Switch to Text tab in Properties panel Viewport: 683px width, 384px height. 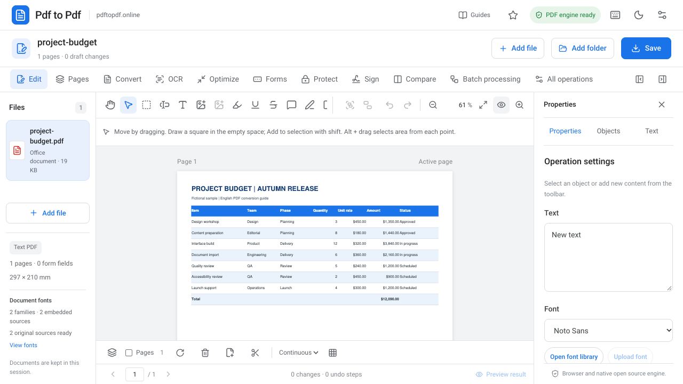(652, 131)
